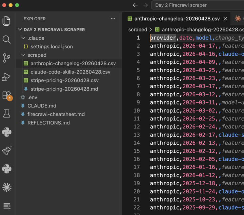The image size is (244, 215).
Task: Click the date 2026-02-05 on line 16
Action: pos(199,159)
